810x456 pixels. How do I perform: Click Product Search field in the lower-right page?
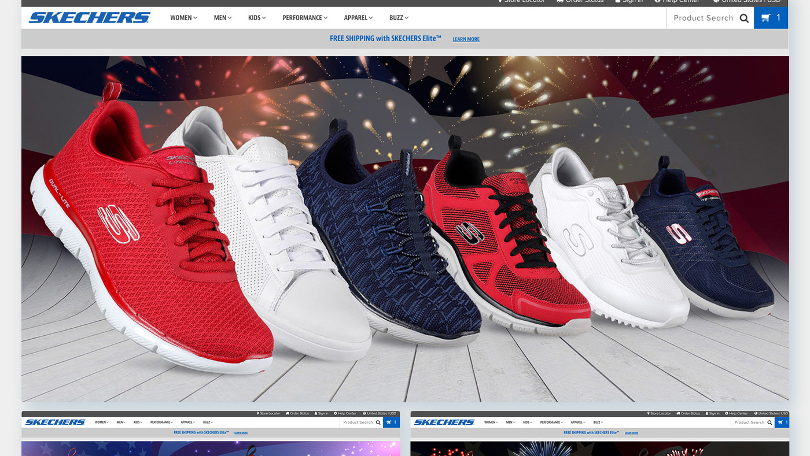coord(748,422)
